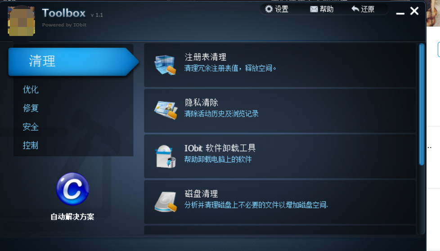Open the 注册表清理 registry cleaner icon
Screen dimensions: 440x251
[165, 65]
